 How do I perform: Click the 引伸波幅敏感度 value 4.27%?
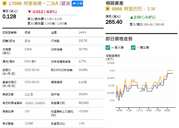pos(82,61)
